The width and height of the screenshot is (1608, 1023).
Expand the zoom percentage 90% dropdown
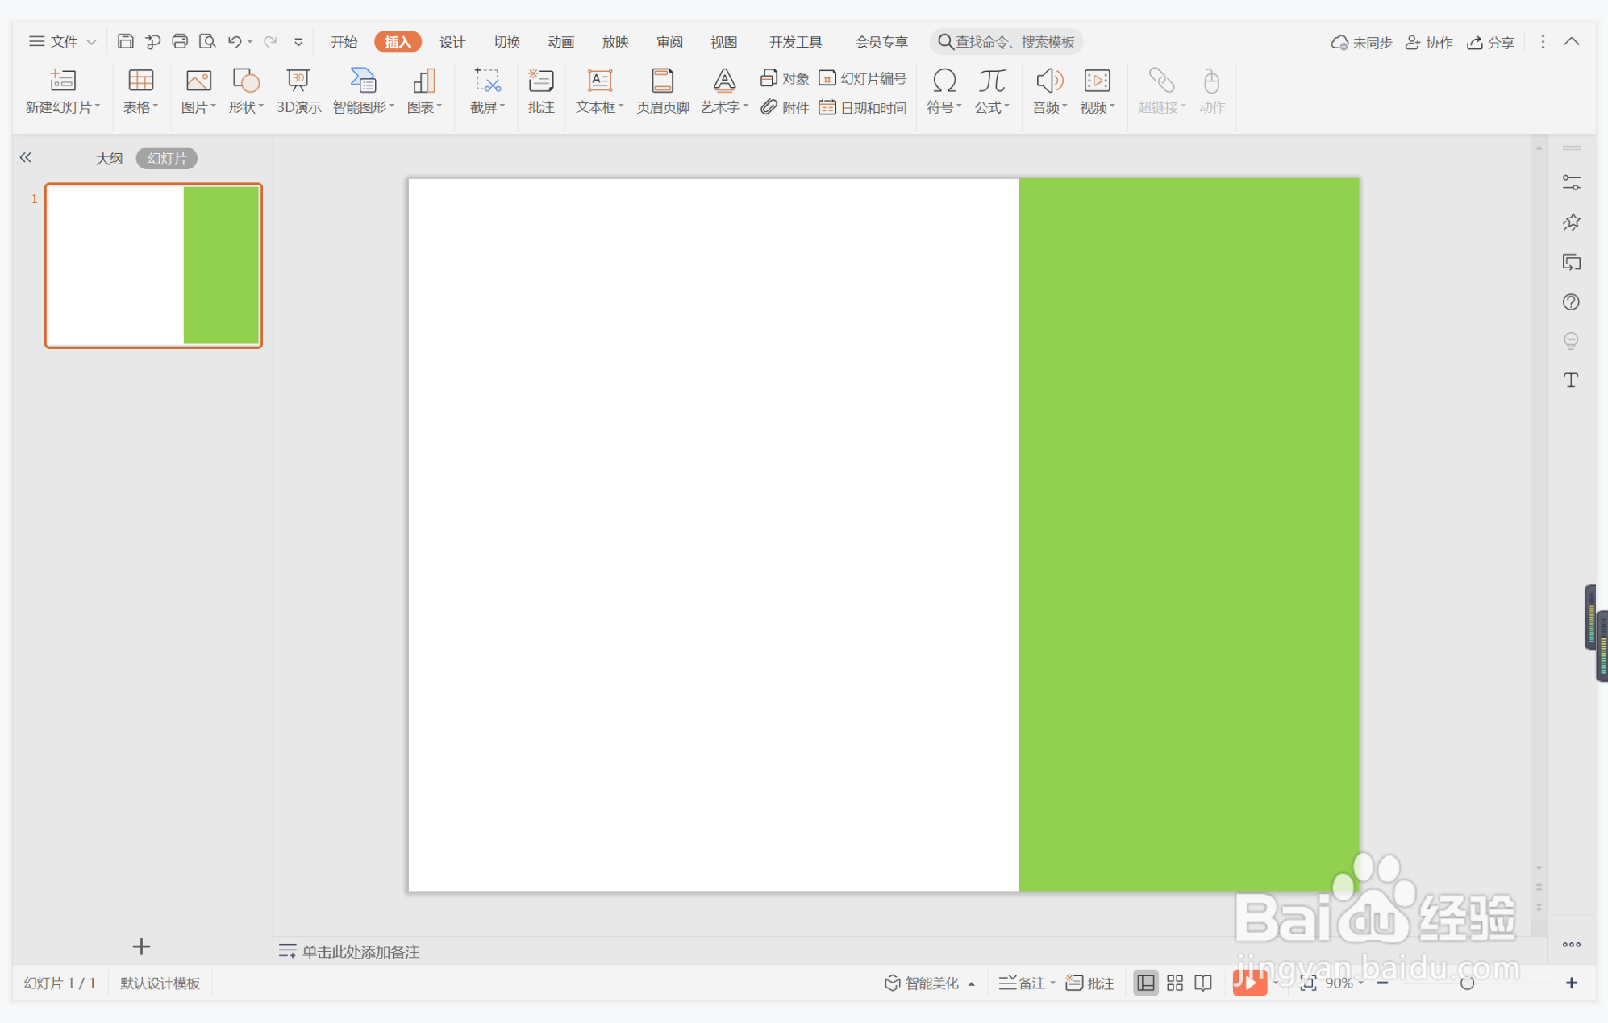coord(1360,983)
